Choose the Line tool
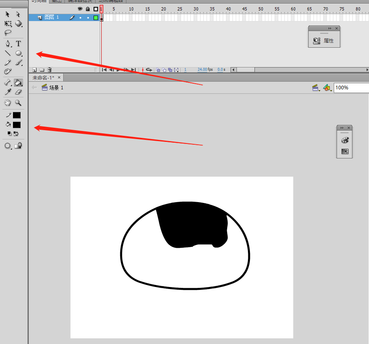The image size is (369, 344). (x=8, y=53)
